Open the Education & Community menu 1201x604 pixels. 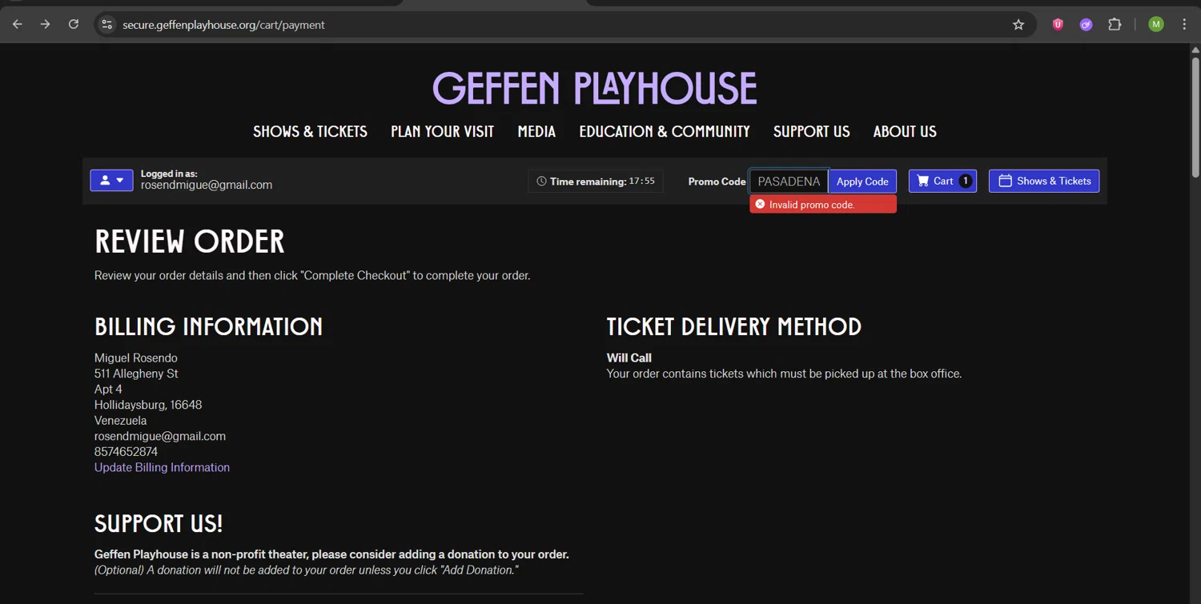[665, 131]
